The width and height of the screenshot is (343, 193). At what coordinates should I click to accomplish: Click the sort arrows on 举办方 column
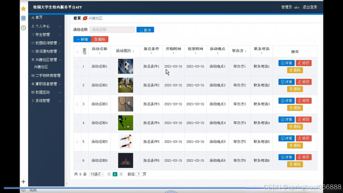point(246,51)
